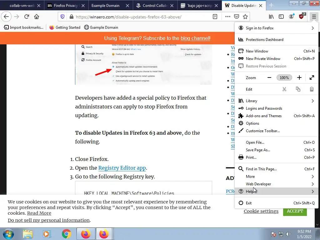This screenshot has width=320, height=240.
Task: Open page actions three-dot menu
Action: click(x=228, y=17)
